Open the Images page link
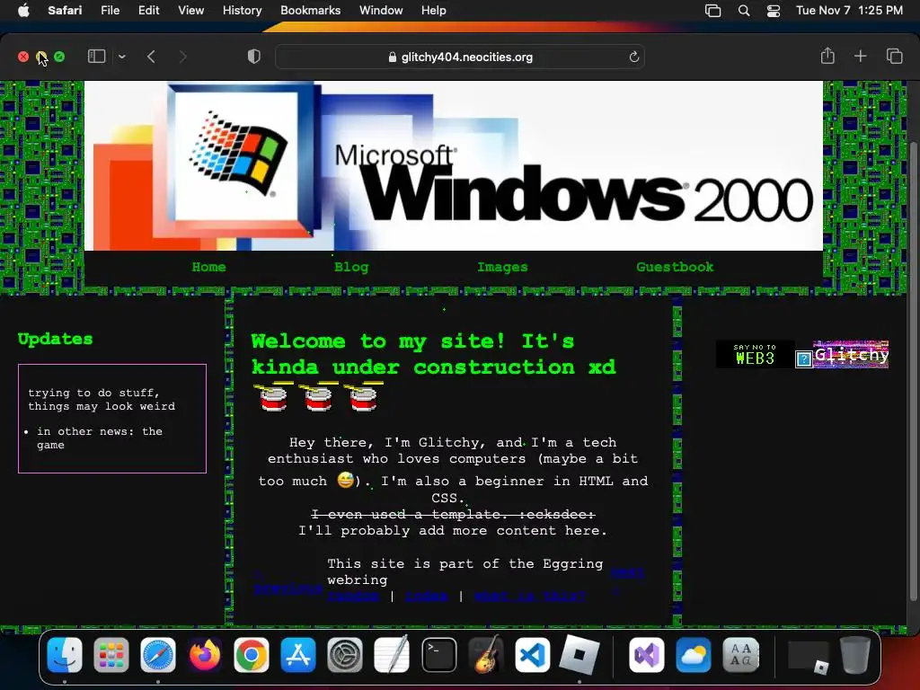Image resolution: width=920 pixels, height=690 pixels. pyautogui.click(x=502, y=267)
